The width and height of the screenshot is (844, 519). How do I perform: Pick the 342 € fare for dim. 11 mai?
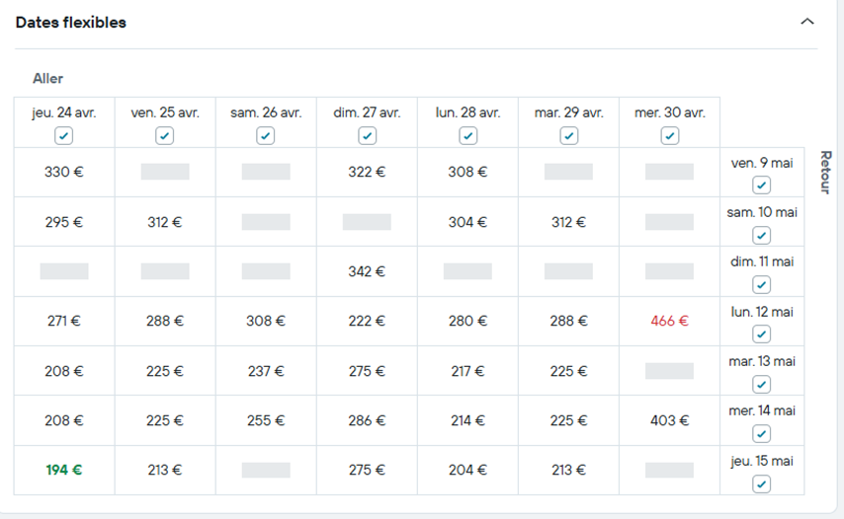pyautogui.click(x=367, y=271)
